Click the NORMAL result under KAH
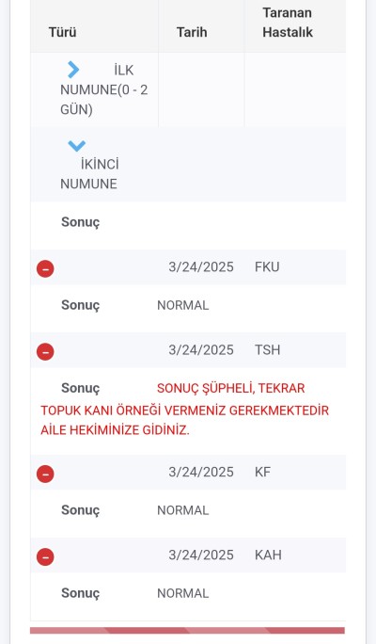Viewport: 376px width, 644px height. pyautogui.click(x=183, y=593)
